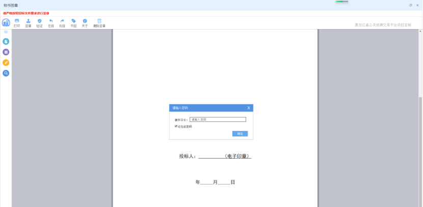Click the 删除签章 (Delete Stamp) trash icon
The image size is (423, 207).
pos(99,22)
